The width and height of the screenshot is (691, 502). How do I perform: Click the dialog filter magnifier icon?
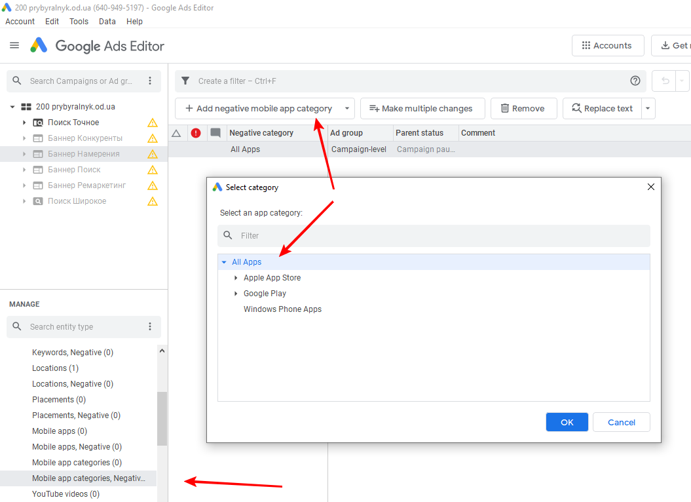point(228,235)
